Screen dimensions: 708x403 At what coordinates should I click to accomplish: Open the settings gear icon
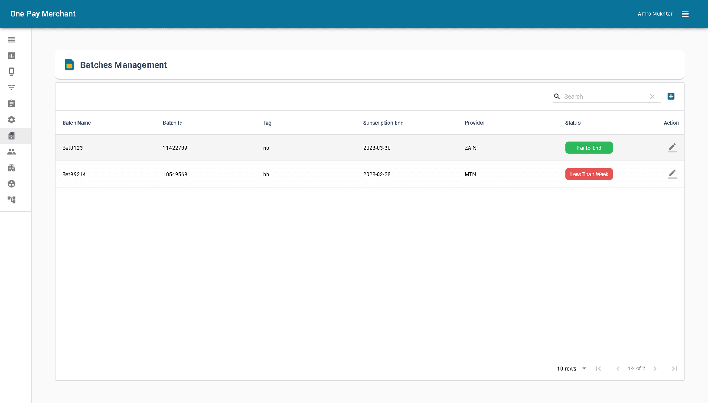coord(11,120)
